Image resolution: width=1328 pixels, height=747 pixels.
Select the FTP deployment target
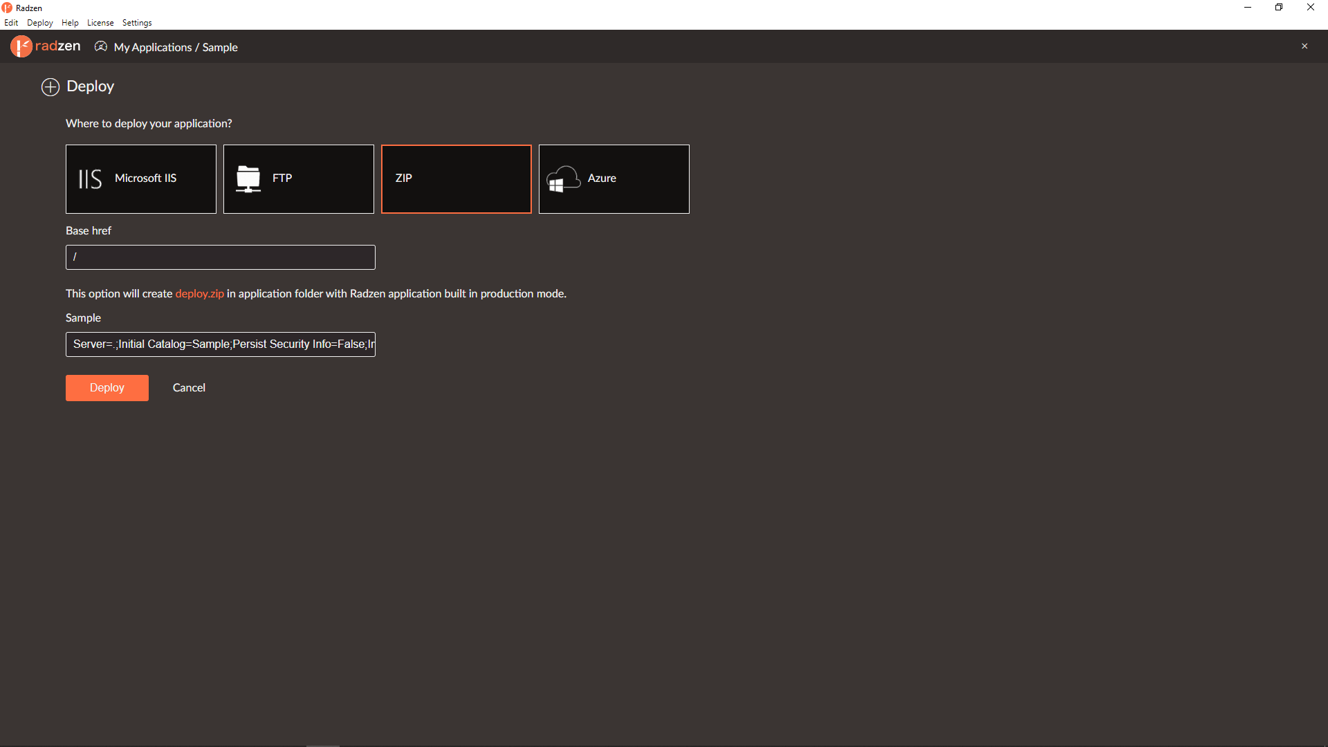pos(299,179)
